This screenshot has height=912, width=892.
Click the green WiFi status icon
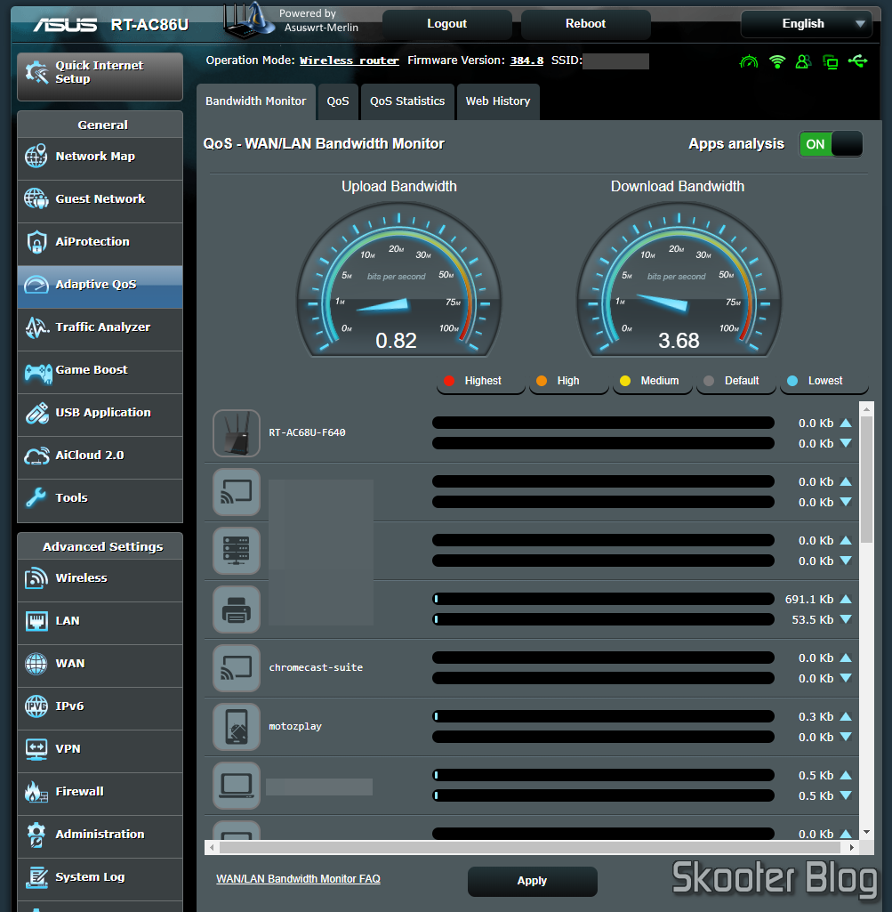coord(777,61)
